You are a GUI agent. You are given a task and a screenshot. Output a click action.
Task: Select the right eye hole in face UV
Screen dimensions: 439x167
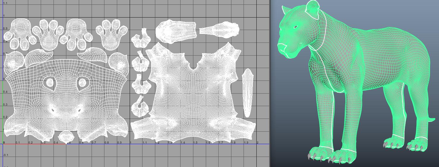pyautogui.click(x=82, y=83)
